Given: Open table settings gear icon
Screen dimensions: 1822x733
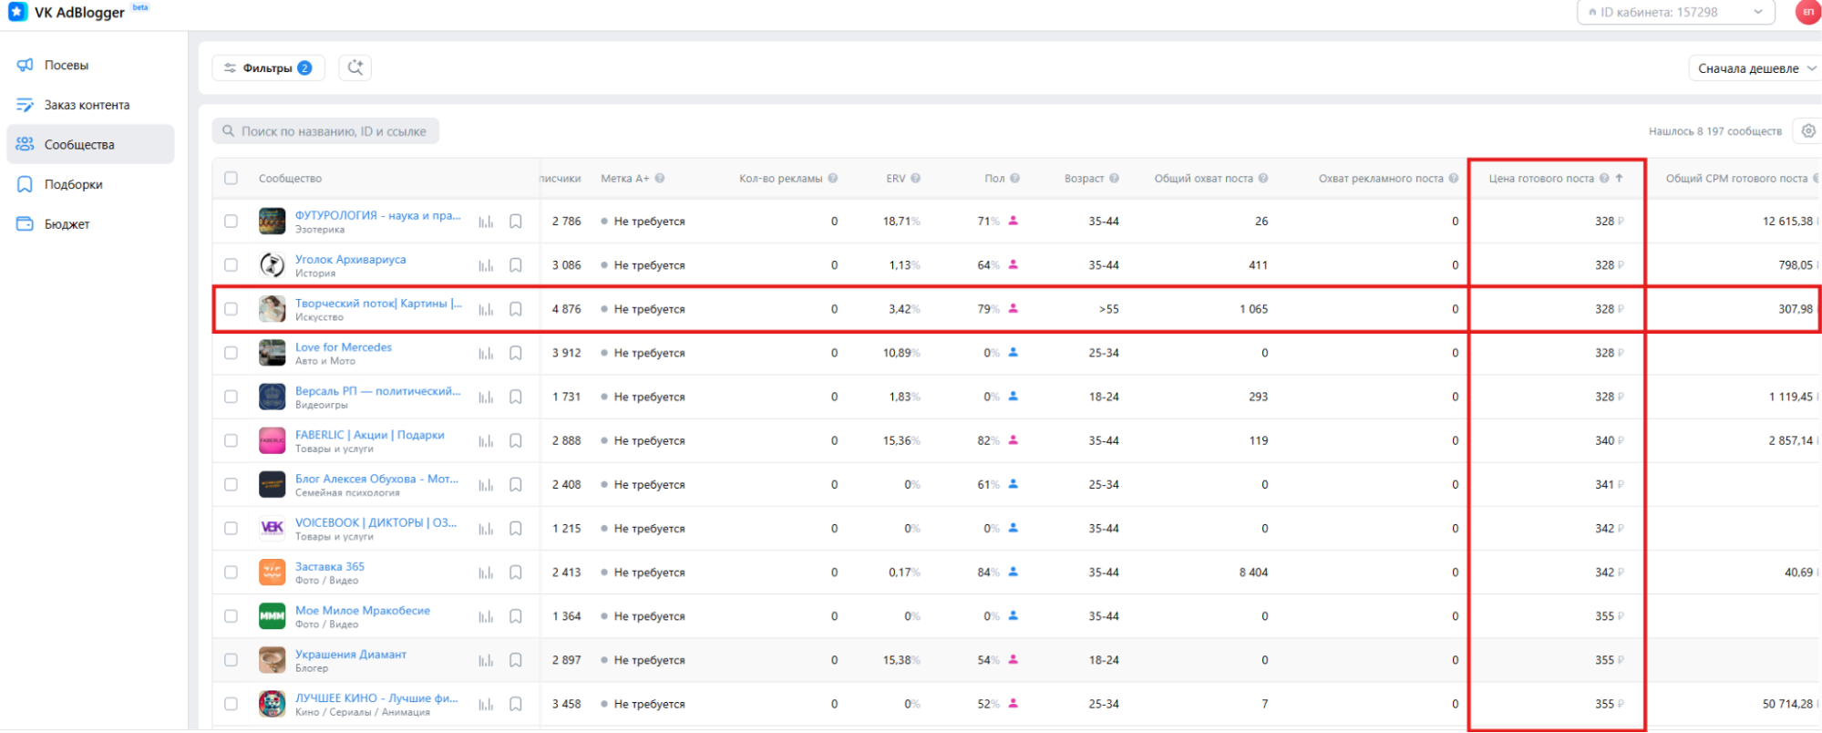Looking at the screenshot, I should (x=1808, y=131).
